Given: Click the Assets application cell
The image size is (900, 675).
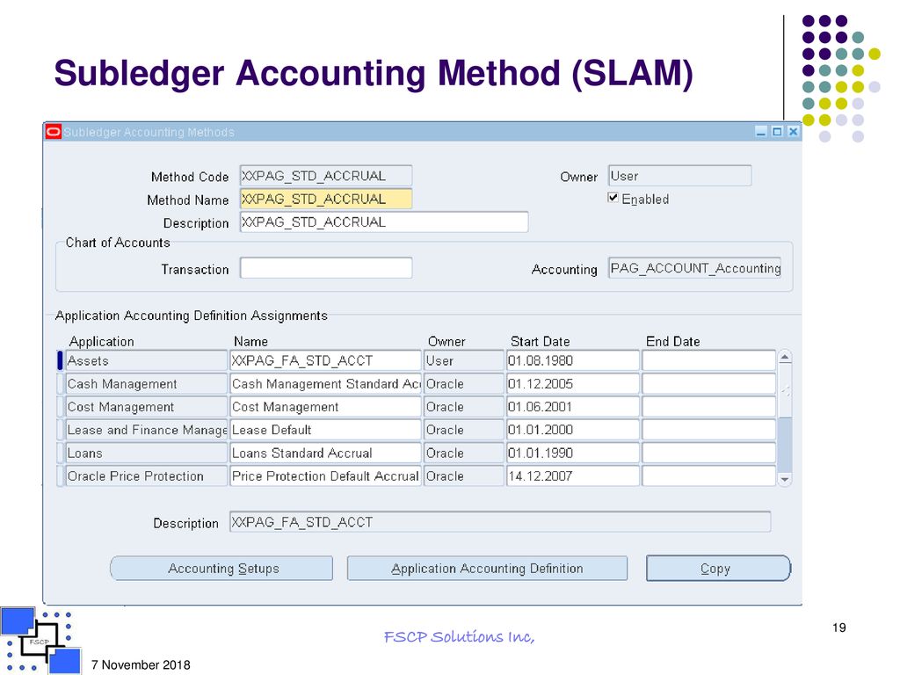Looking at the screenshot, I should [x=147, y=360].
